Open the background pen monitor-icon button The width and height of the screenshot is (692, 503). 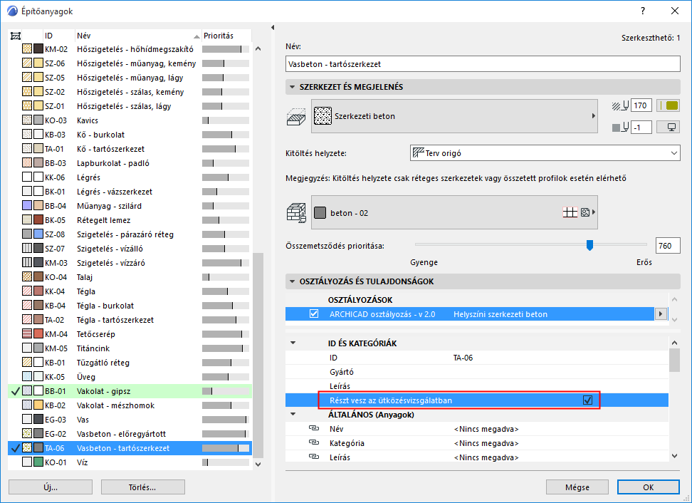pos(669,128)
